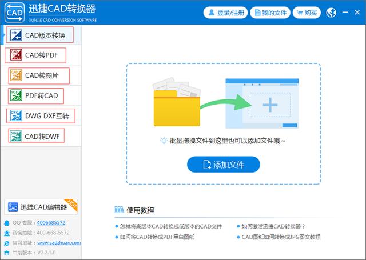Switch to CAD版本转换 tab
This screenshot has width=366, height=260.
point(41,35)
